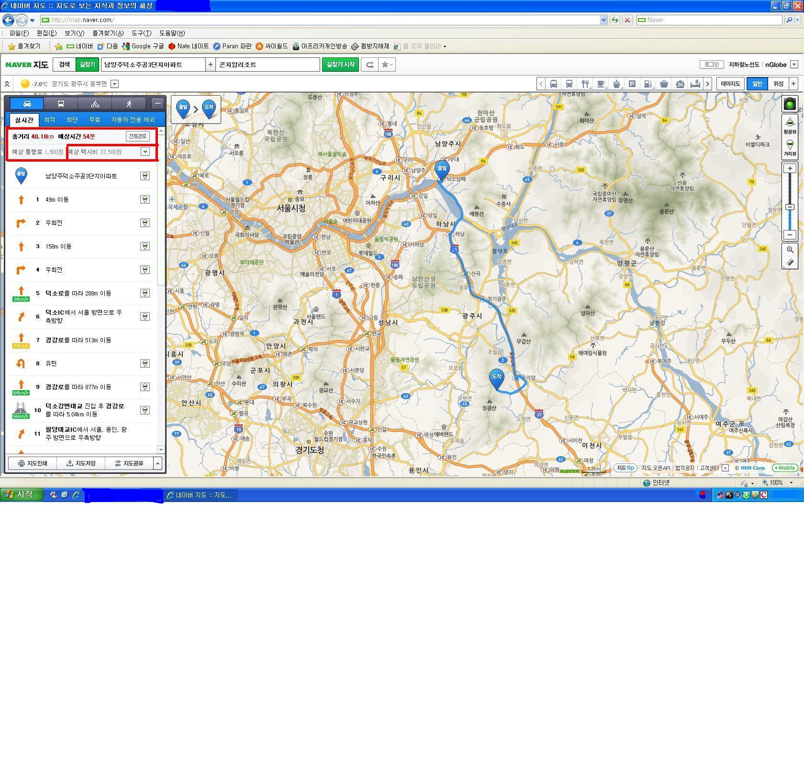Click the route reverse/refresh icon
The height and width of the screenshot is (765, 804).
coord(369,65)
